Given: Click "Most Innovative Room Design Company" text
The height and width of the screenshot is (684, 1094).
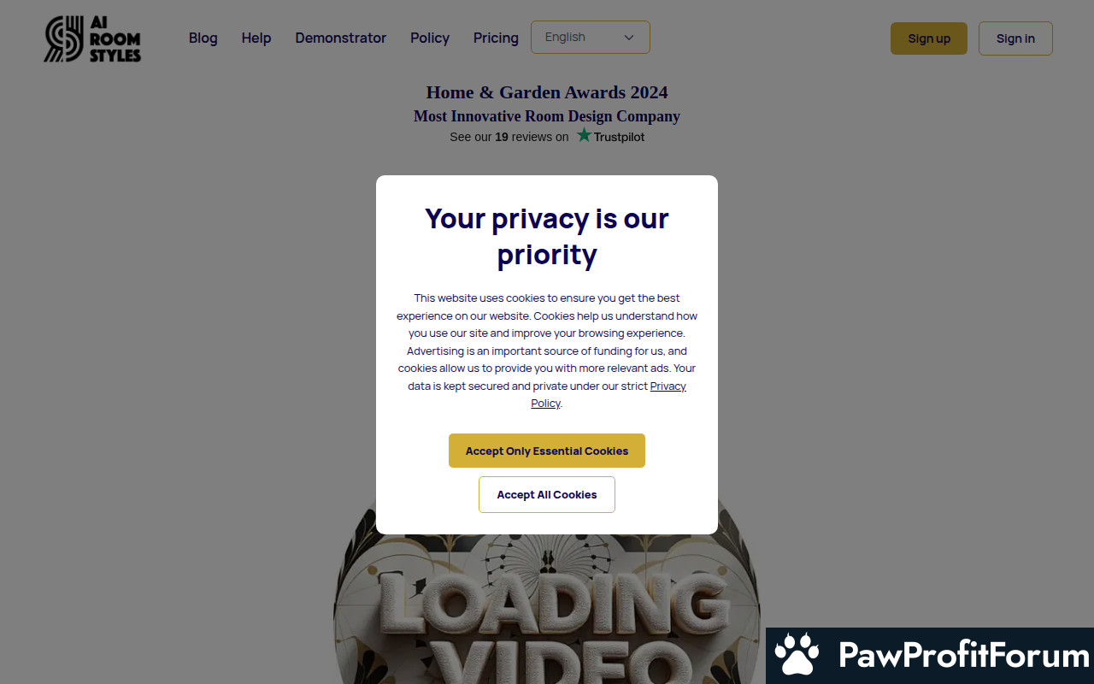Looking at the screenshot, I should 547,116.
